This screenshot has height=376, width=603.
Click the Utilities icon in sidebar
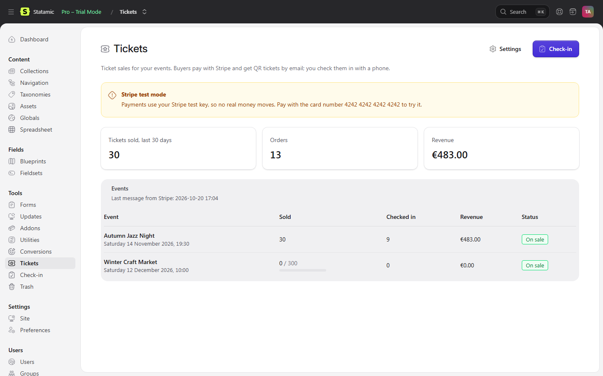click(12, 240)
